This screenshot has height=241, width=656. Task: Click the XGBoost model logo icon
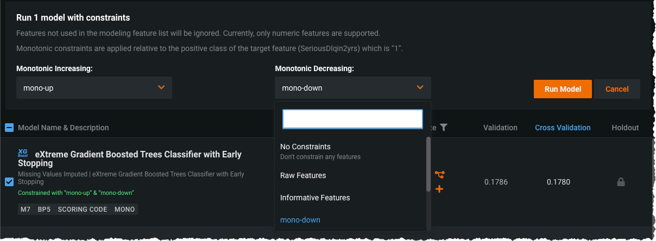point(23,154)
